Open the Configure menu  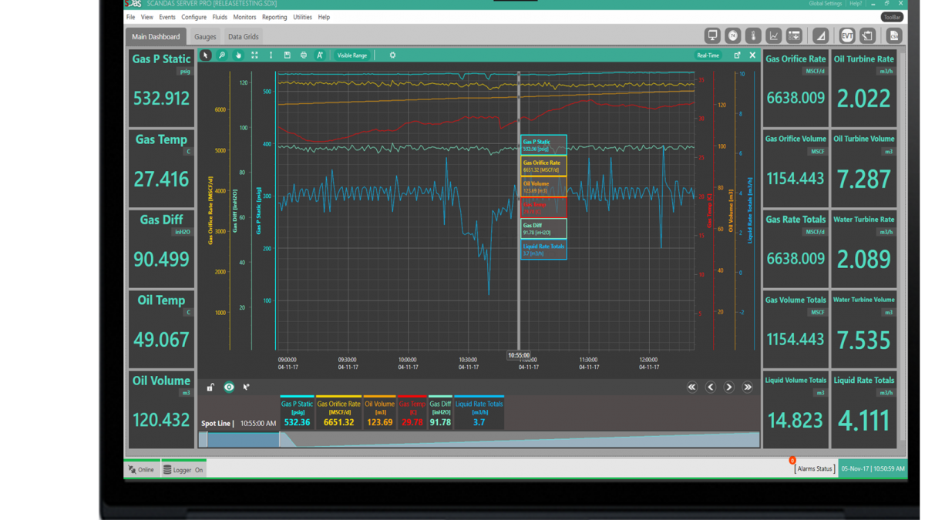pyautogui.click(x=193, y=17)
